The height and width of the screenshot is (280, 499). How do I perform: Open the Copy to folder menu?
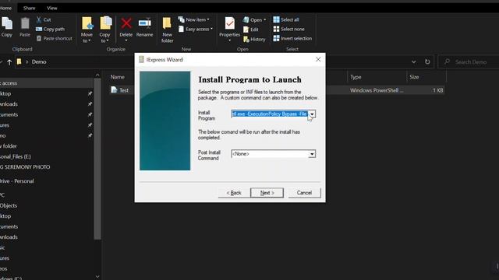click(104, 30)
